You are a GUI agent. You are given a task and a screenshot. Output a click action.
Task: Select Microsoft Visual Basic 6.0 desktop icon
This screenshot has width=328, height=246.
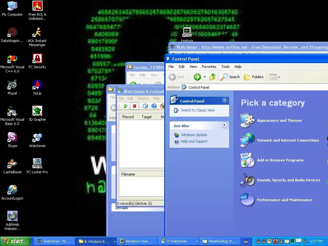[x=12, y=116]
